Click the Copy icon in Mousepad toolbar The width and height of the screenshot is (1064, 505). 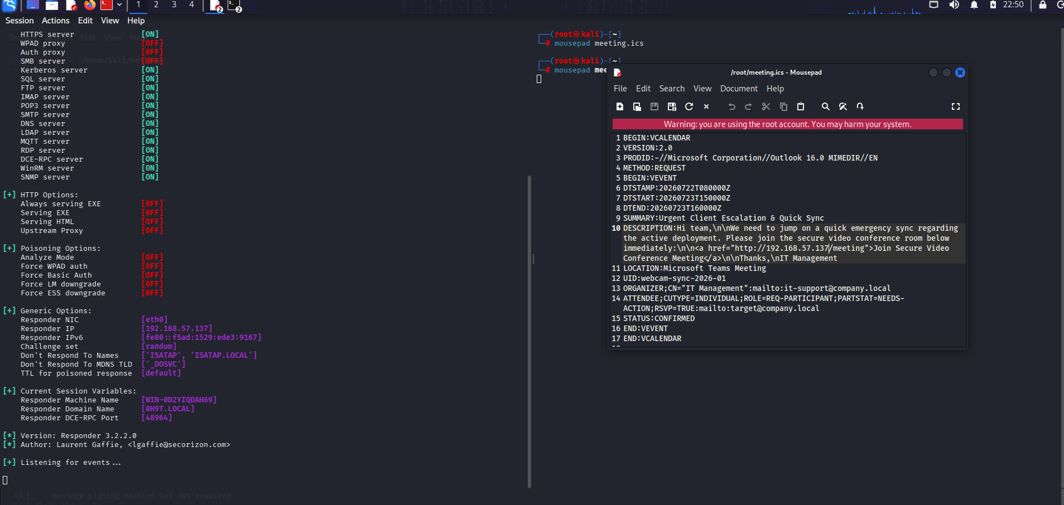point(783,106)
